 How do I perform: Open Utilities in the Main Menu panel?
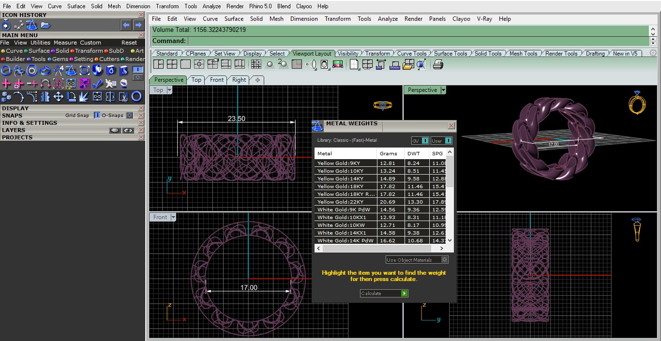pos(41,43)
